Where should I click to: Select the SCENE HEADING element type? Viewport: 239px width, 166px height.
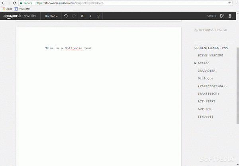[210, 56]
